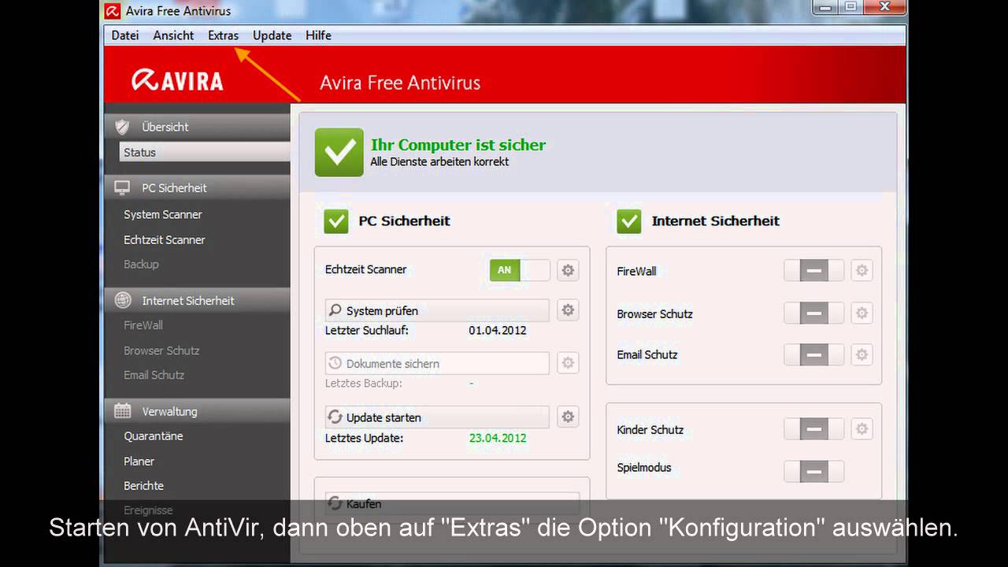Open Browser Schutz settings gear
This screenshot has width=1008, height=567.
tap(862, 313)
